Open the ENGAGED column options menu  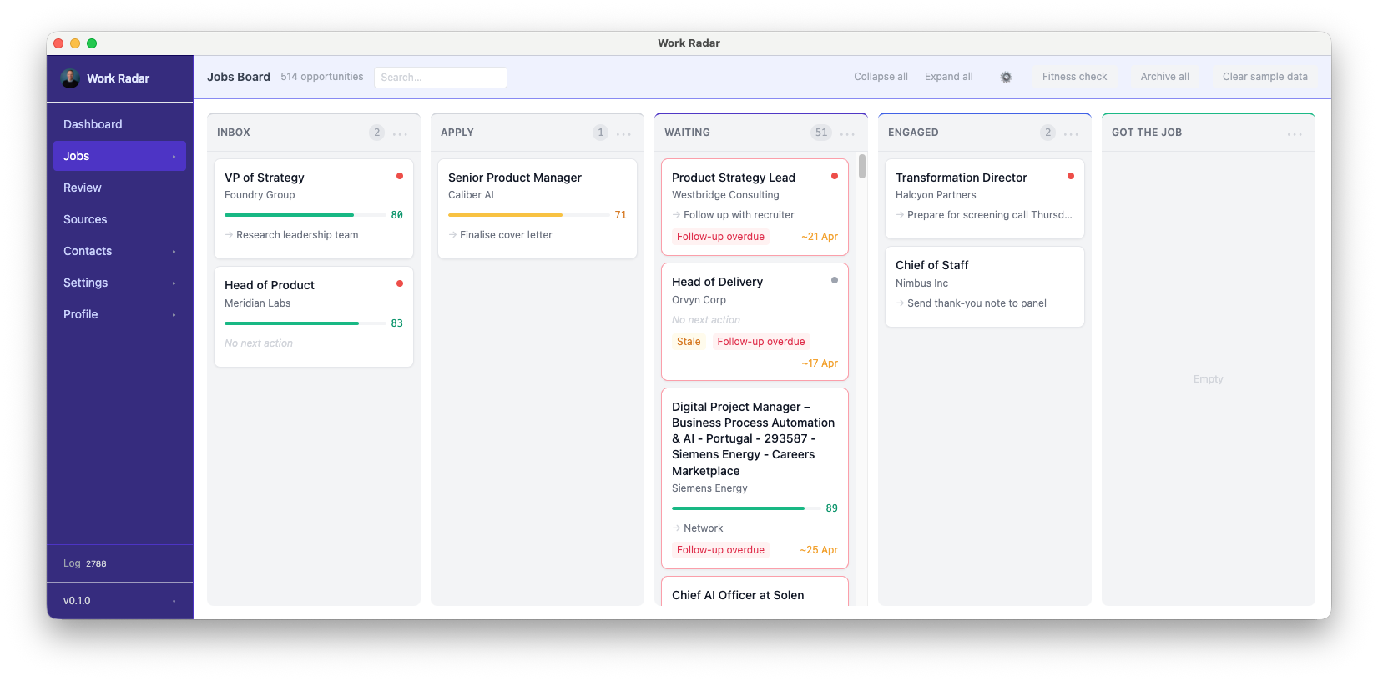coord(1072,133)
